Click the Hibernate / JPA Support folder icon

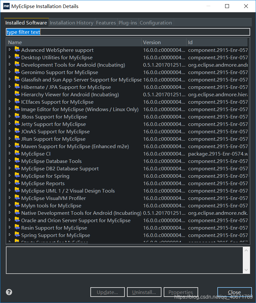pyautogui.click(x=17, y=87)
